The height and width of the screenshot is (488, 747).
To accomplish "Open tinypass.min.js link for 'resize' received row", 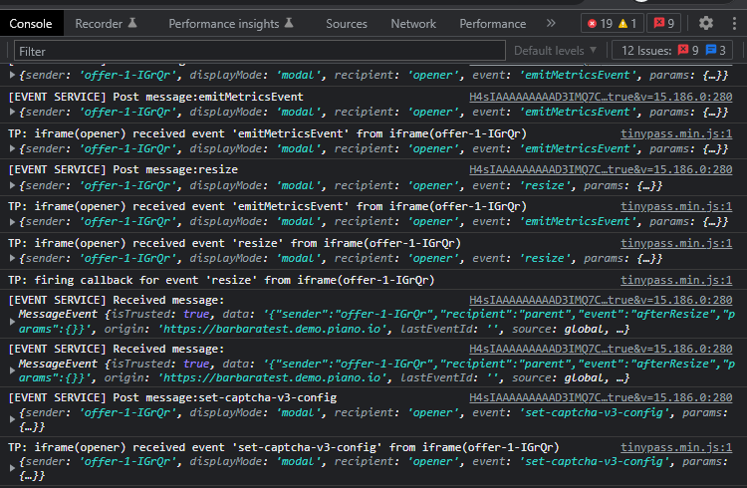I will click(x=676, y=243).
